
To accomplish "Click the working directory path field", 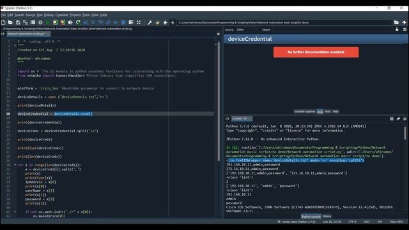I will click(x=284, y=22).
